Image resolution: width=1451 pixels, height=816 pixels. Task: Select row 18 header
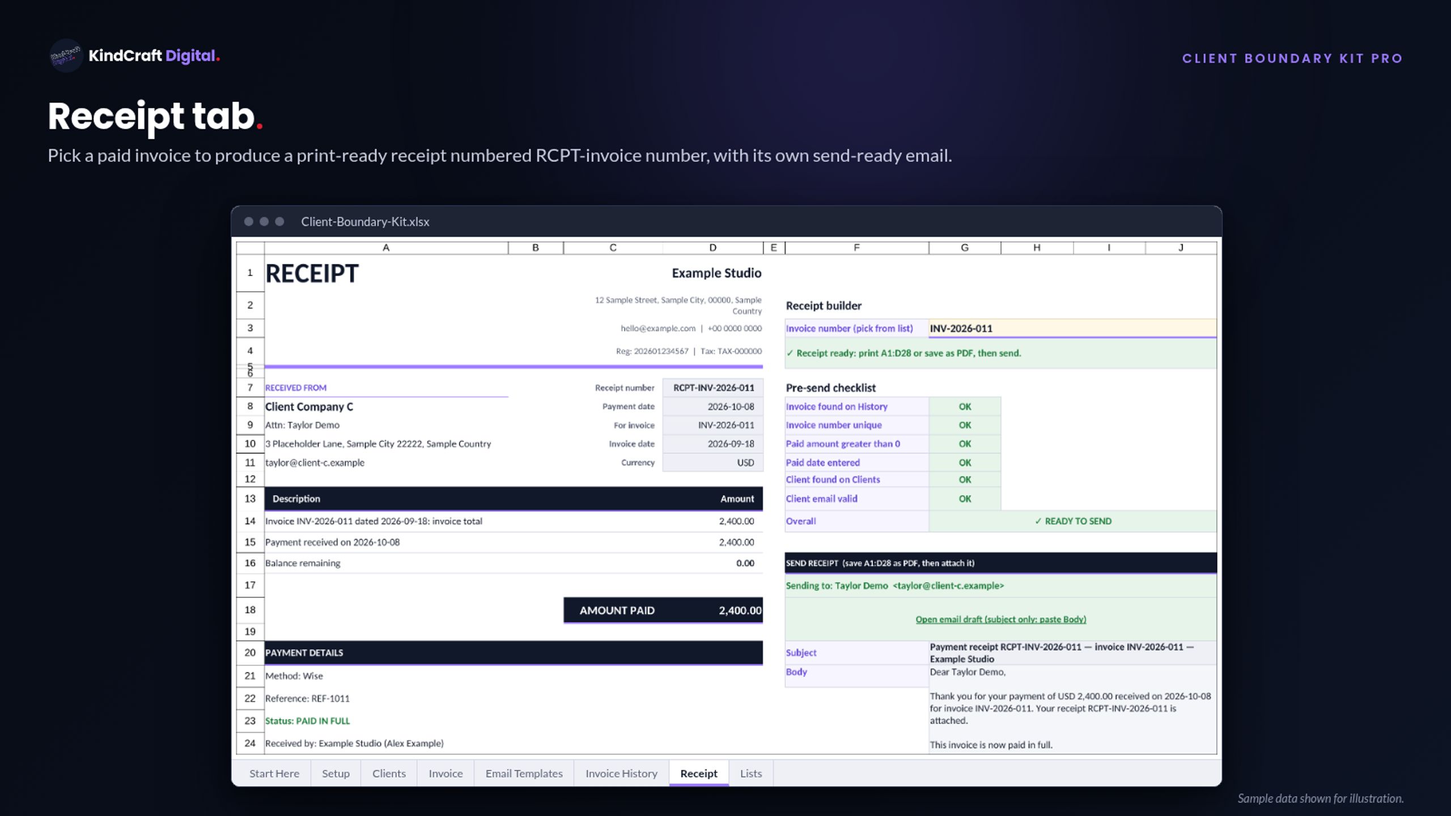(x=250, y=610)
